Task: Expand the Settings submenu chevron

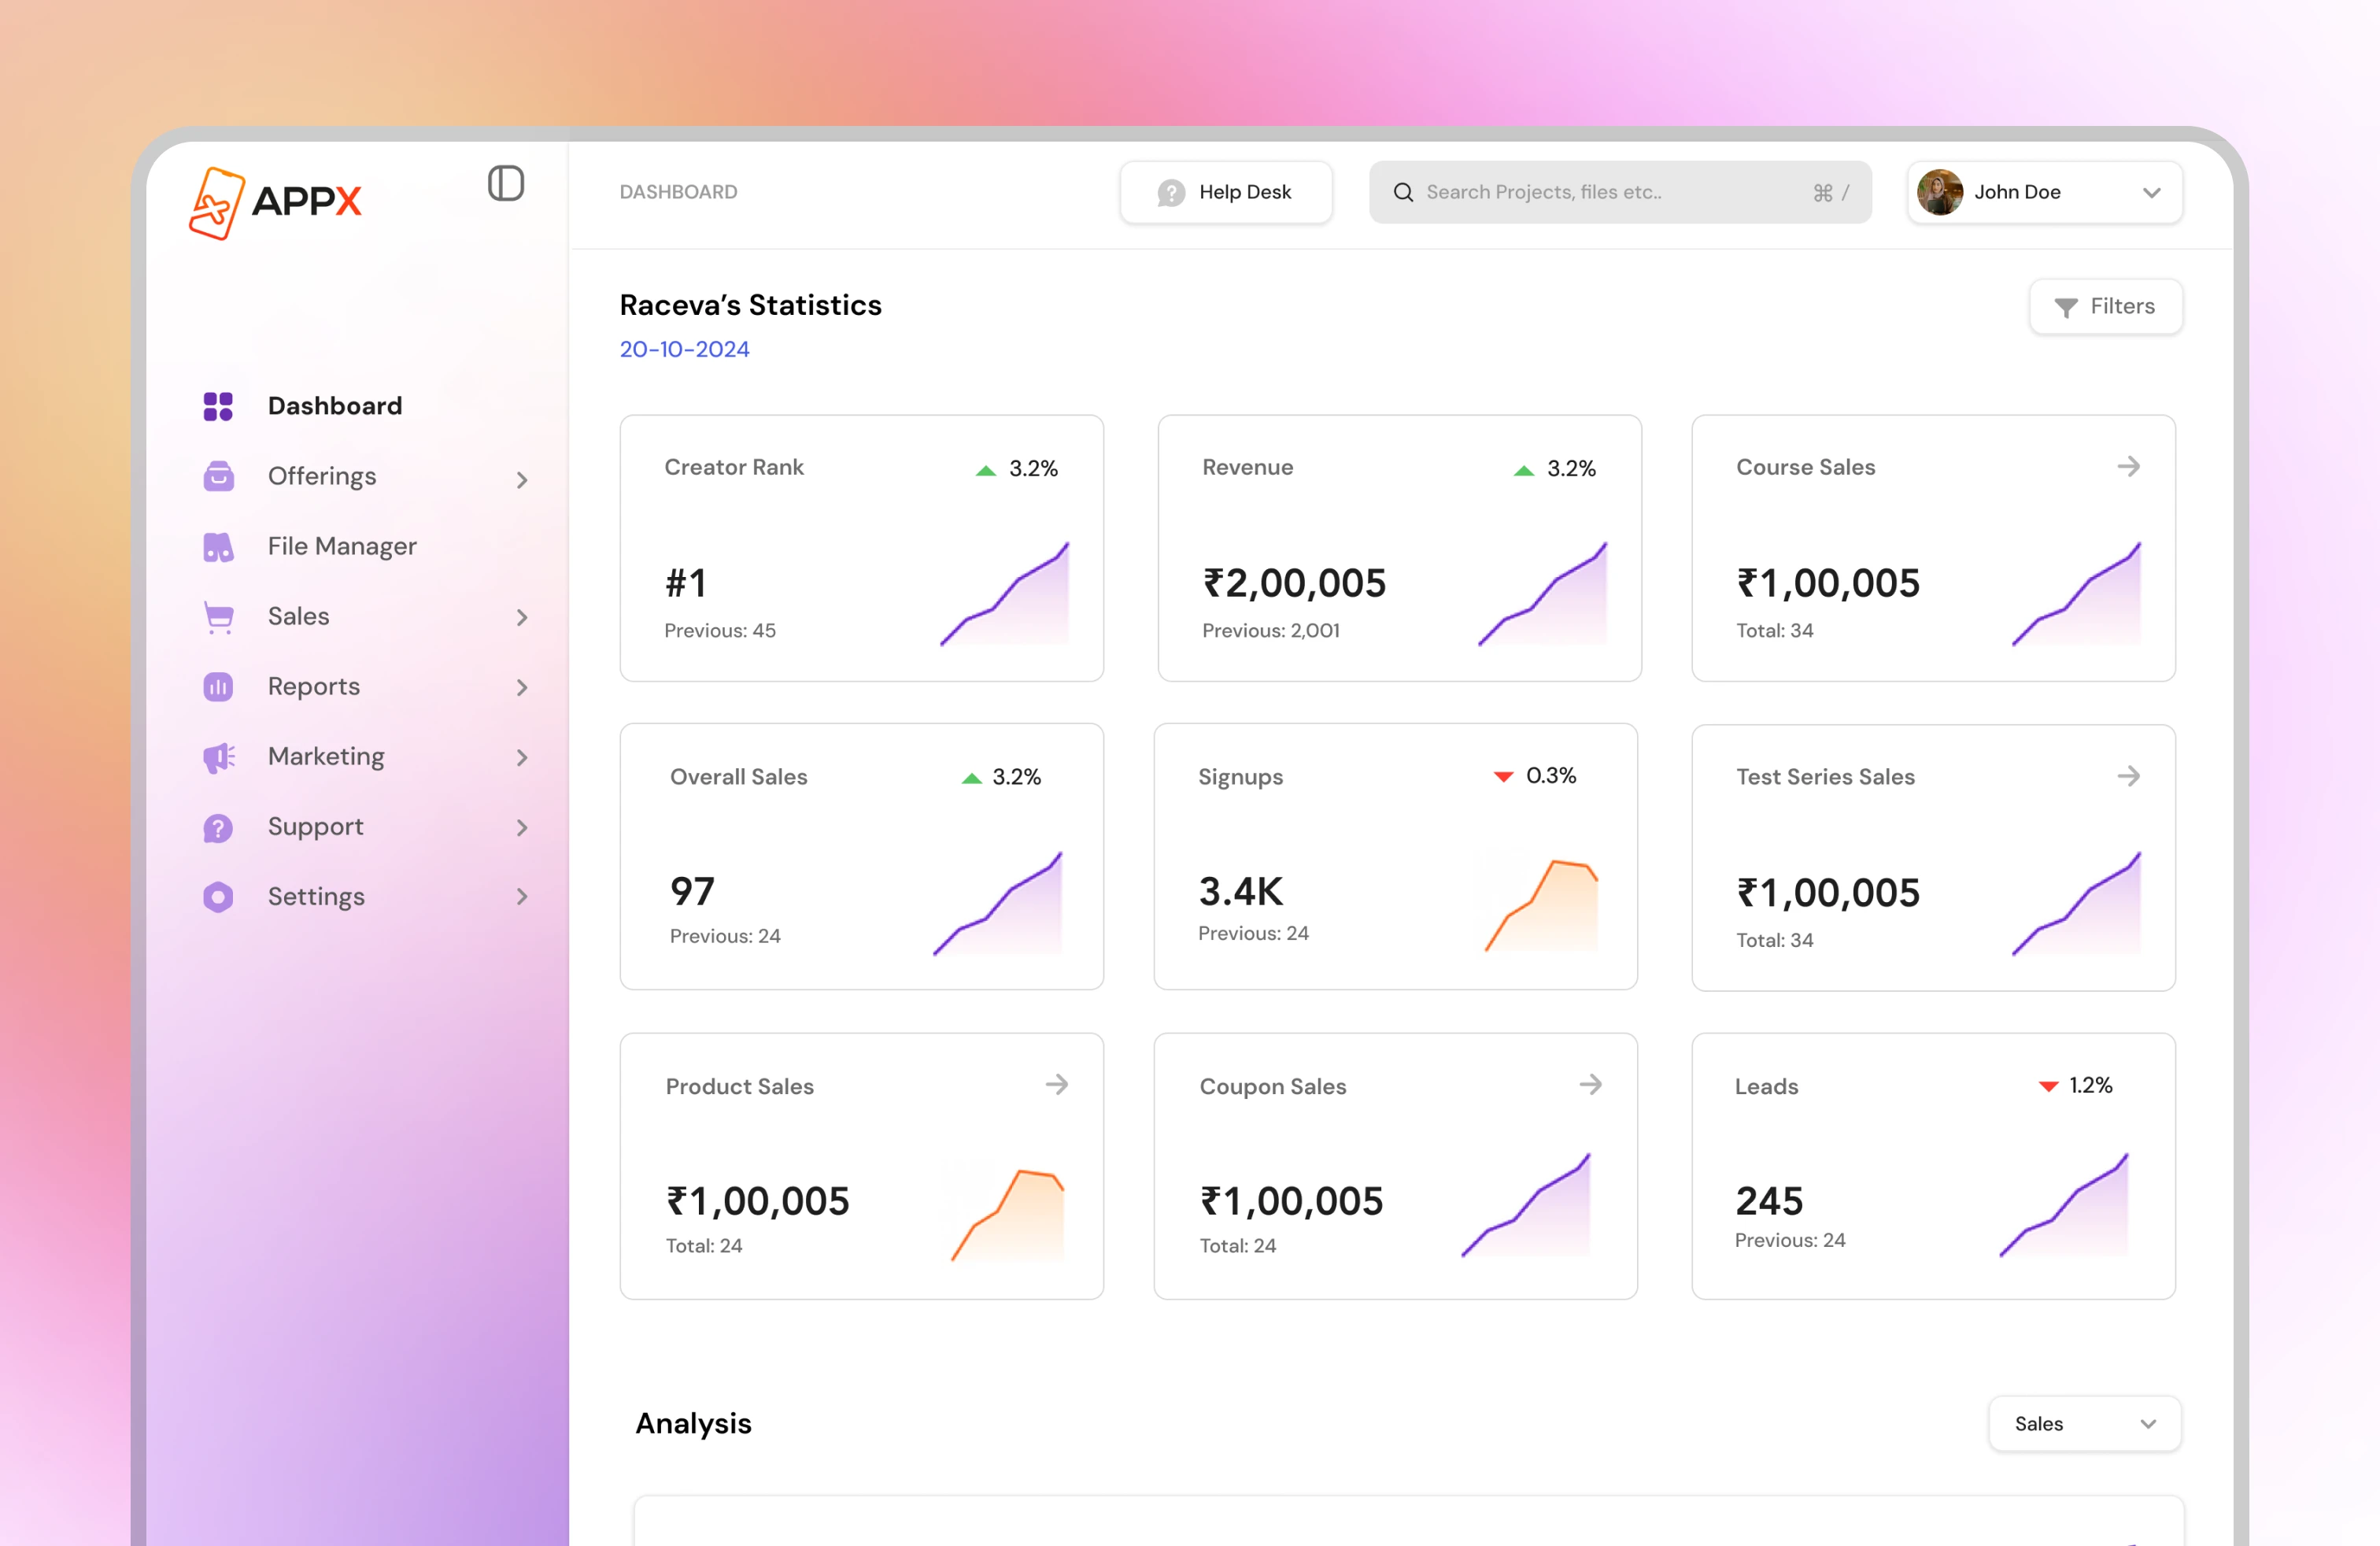Action: point(521,897)
